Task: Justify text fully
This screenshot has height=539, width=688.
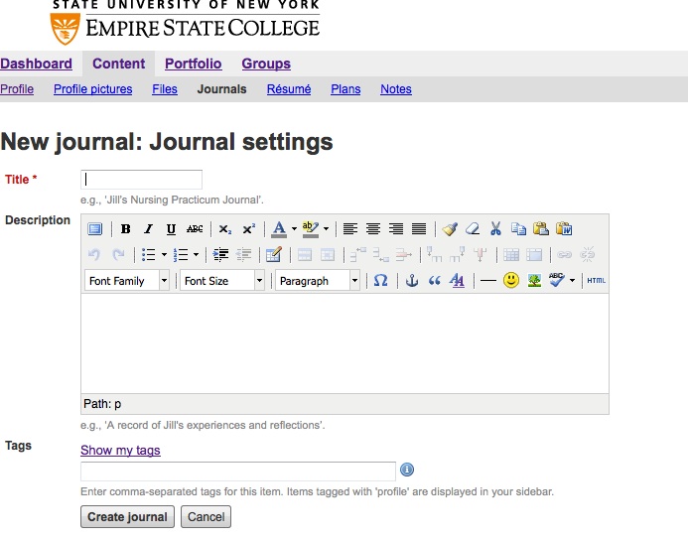Action: click(x=419, y=229)
